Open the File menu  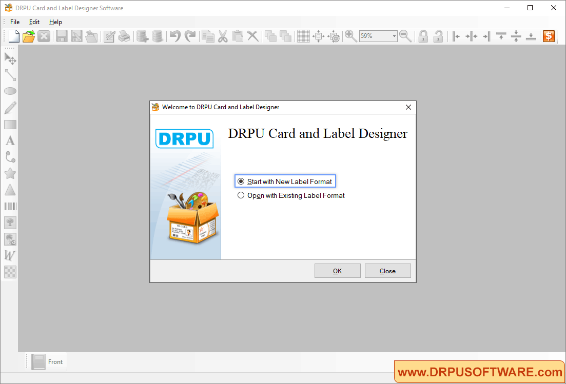coord(15,22)
